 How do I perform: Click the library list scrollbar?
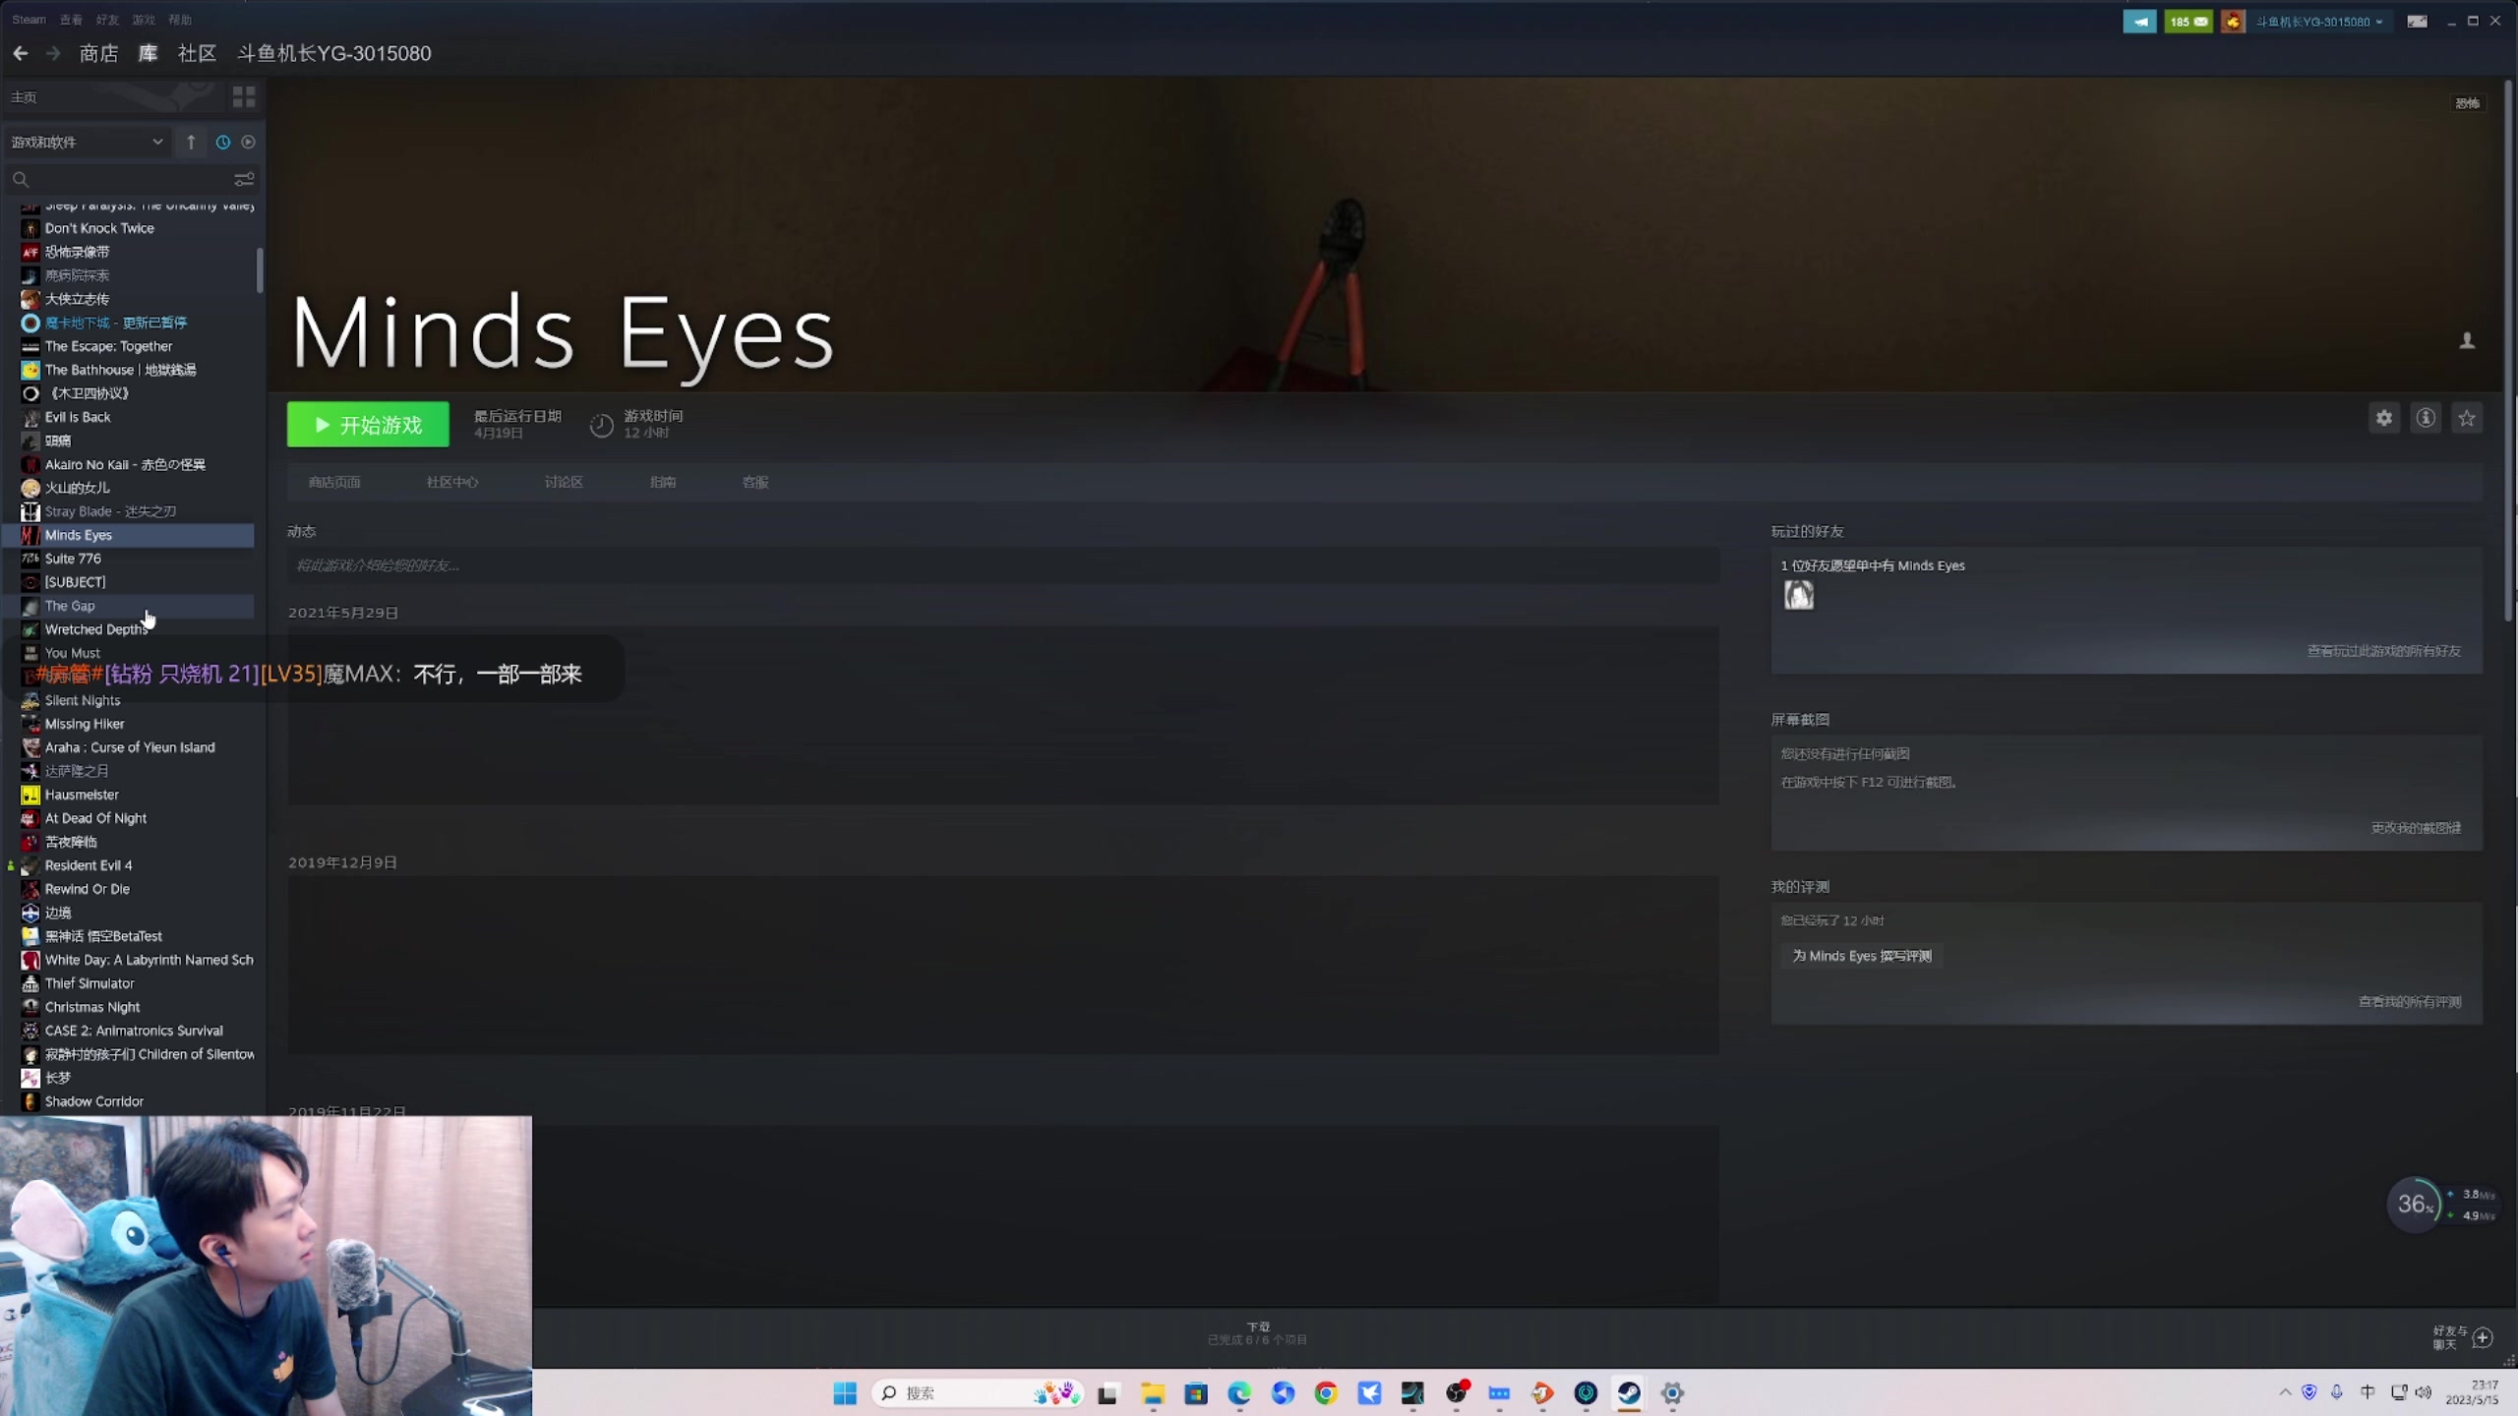[260, 270]
